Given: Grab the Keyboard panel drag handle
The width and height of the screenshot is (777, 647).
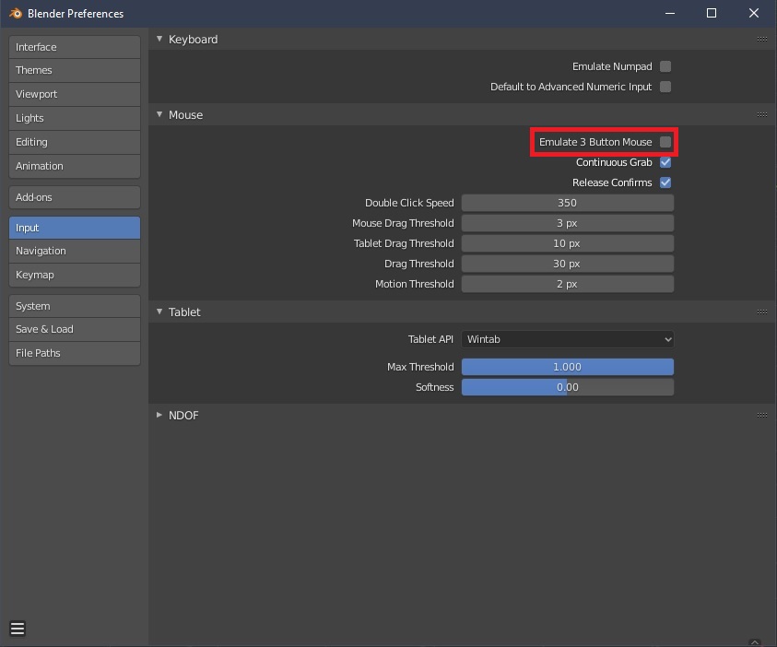Looking at the screenshot, I should [x=762, y=39].
